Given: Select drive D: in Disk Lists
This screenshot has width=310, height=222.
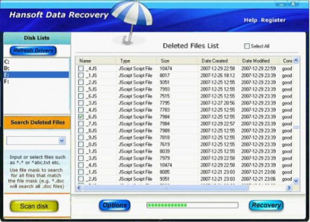Looking at the screenshot, I should 36,68.
